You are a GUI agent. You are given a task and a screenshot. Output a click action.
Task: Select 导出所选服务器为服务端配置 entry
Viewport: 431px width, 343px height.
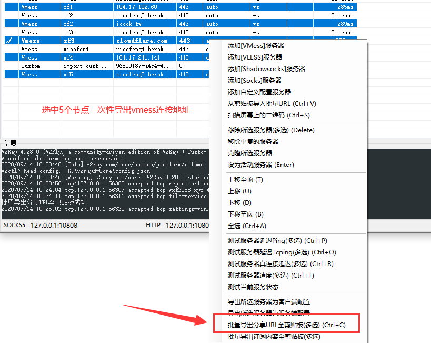tap(269, 313)
